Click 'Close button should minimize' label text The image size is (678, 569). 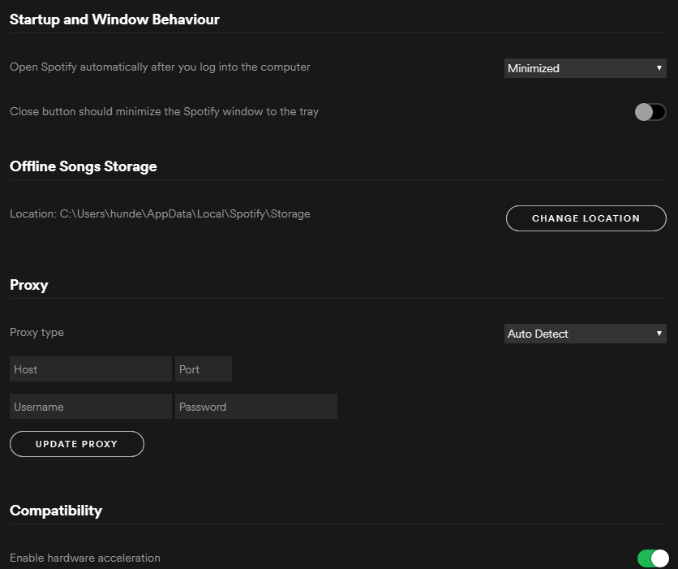click(x=165, y=112)
